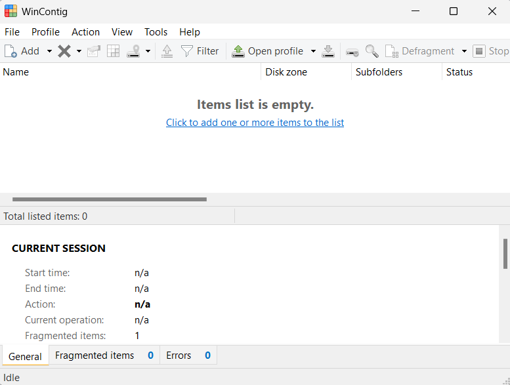The image size is (510, 385).
Task: Click the horizontal scrollbar under items list
Action: [x=109, y=199]
